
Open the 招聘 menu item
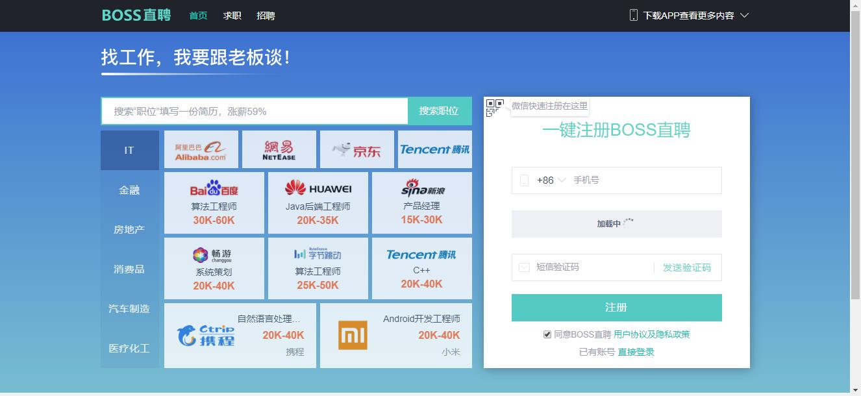point(266,15)
